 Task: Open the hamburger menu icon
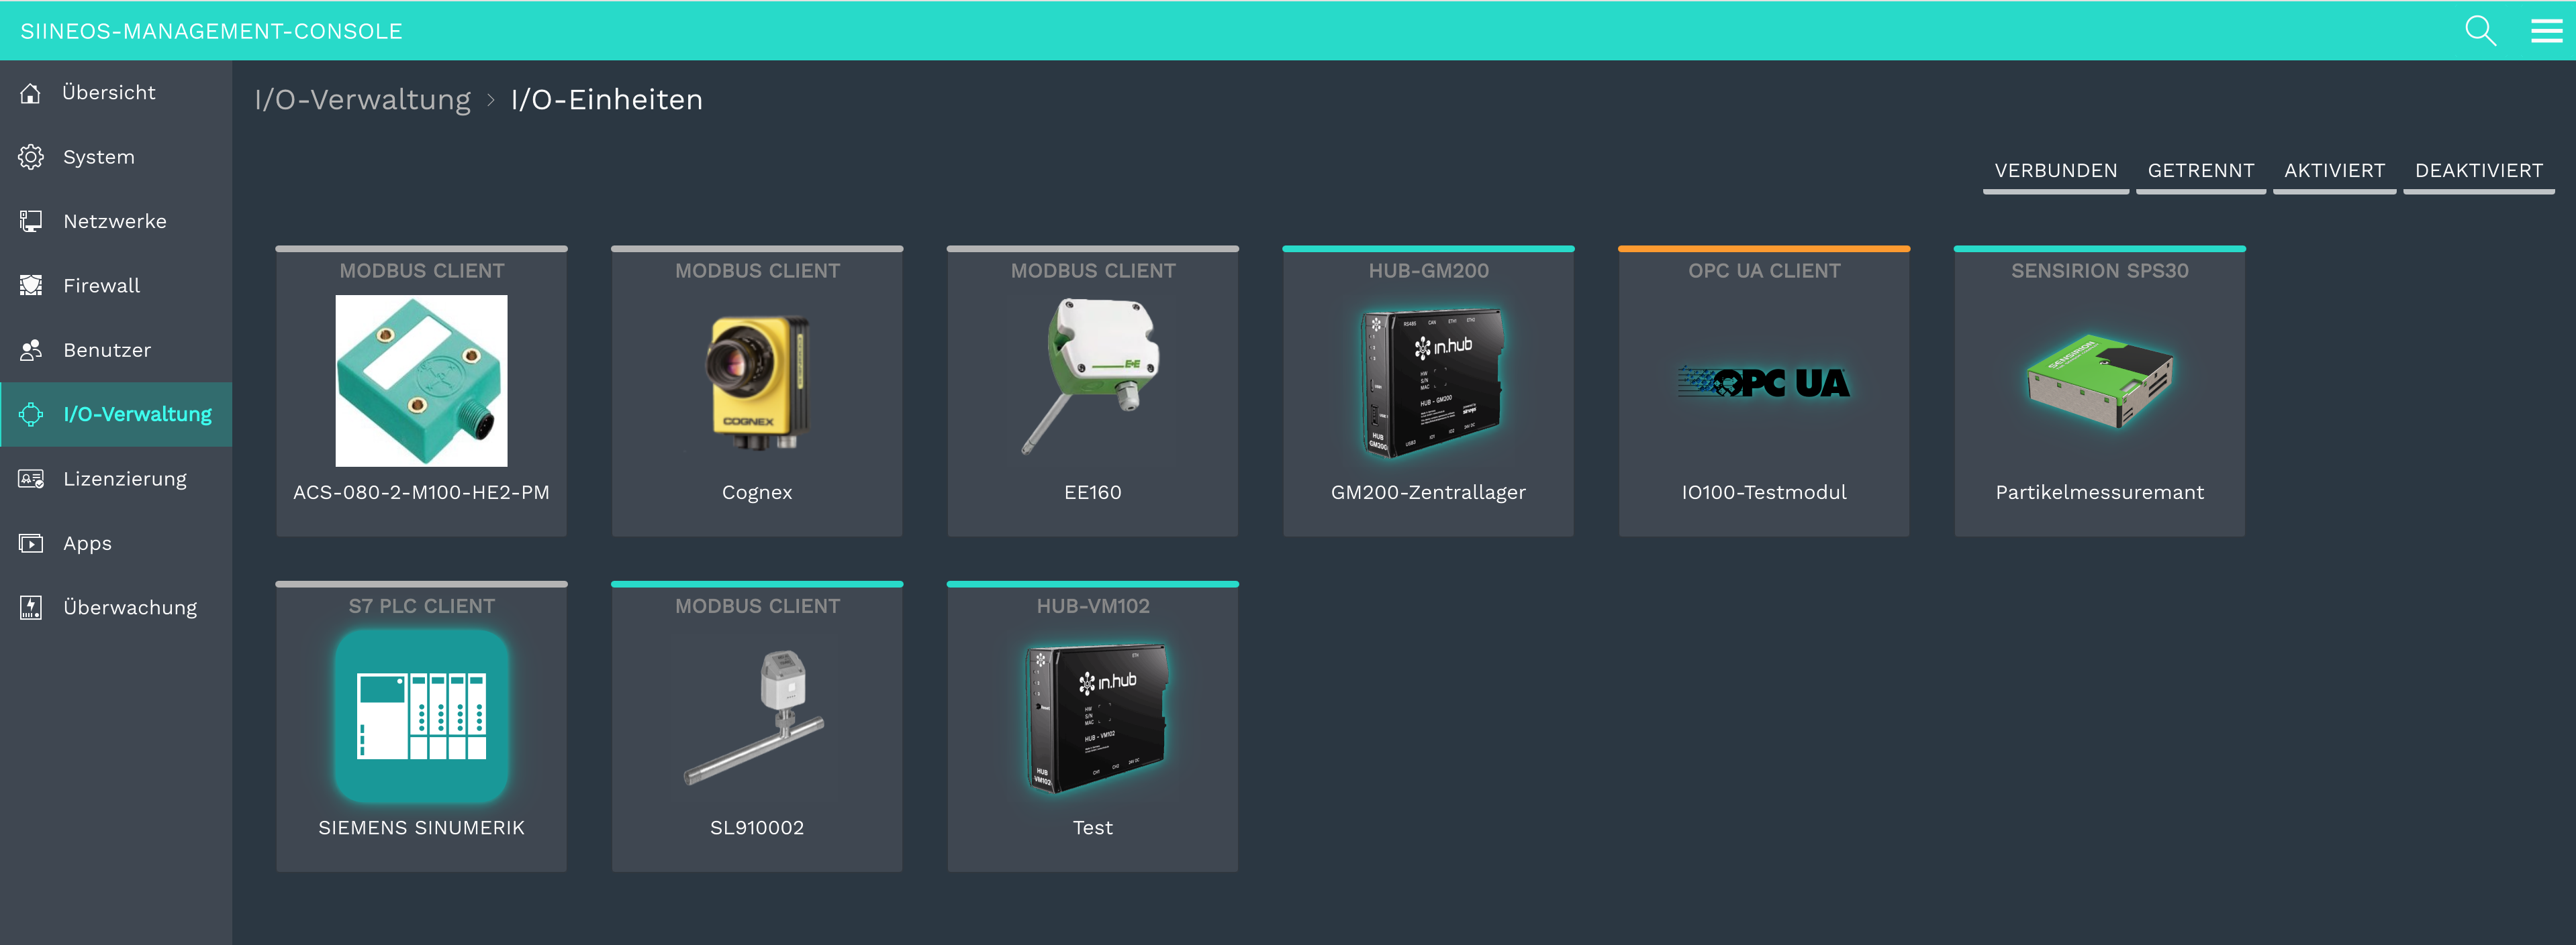point(2546,31)
